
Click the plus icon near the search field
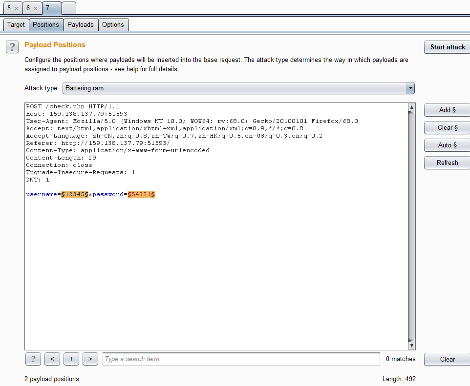71,359
